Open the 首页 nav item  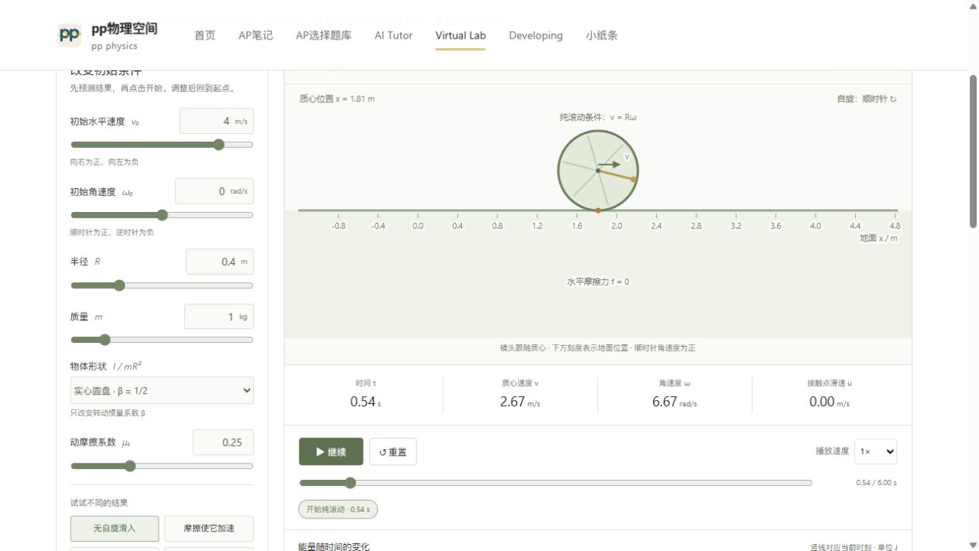(x=205, y=36)
